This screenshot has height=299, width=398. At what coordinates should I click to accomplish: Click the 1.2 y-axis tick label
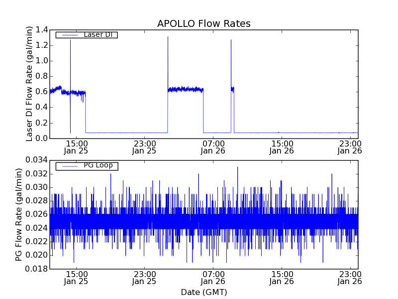(x=41, y=45)
